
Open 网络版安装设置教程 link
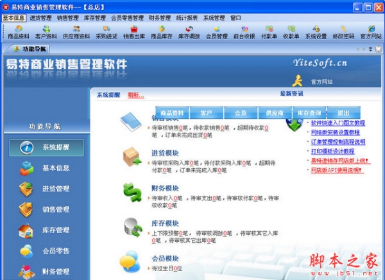[x=335, y=132]
